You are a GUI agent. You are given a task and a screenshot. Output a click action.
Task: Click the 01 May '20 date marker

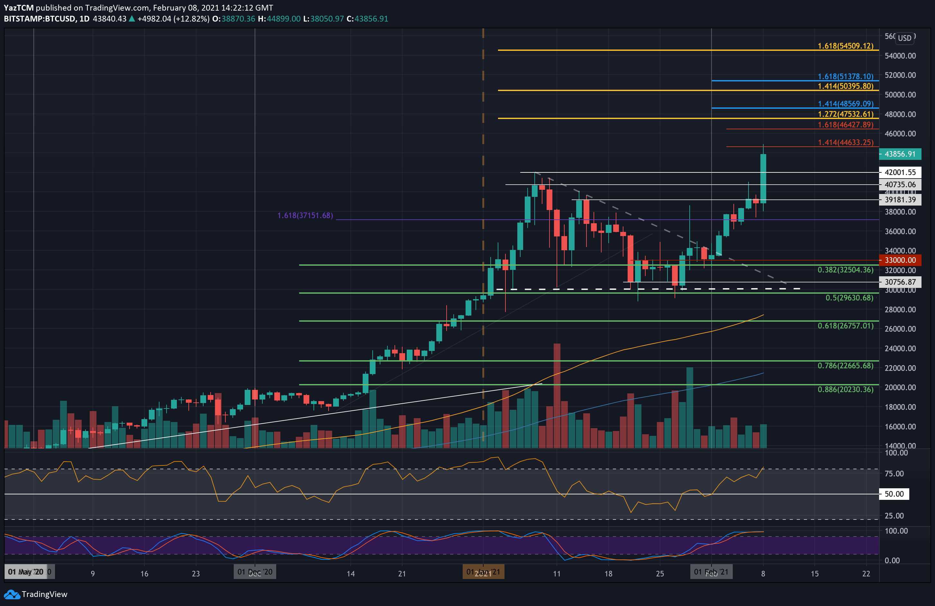(x=25, y=572)
